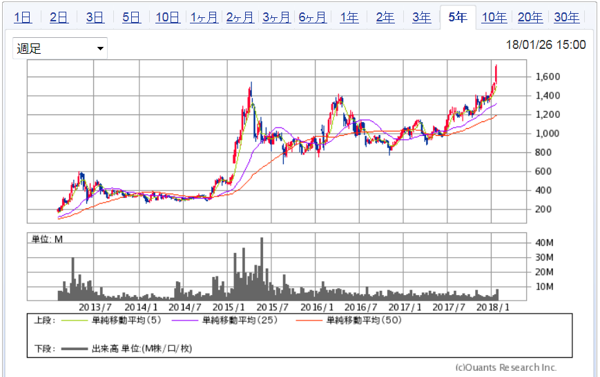The width and height of the screenshot is (600, 377).
Task: Select the 1日 time range tab
Action: pyautogui.click(x=23, y=17)
